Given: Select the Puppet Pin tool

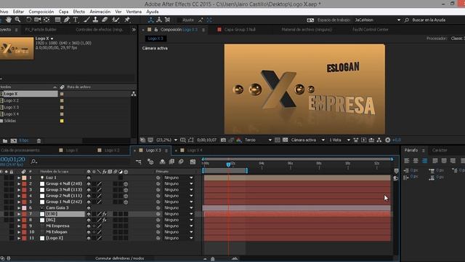Looking at the screenshot, I should coord(127,20).
